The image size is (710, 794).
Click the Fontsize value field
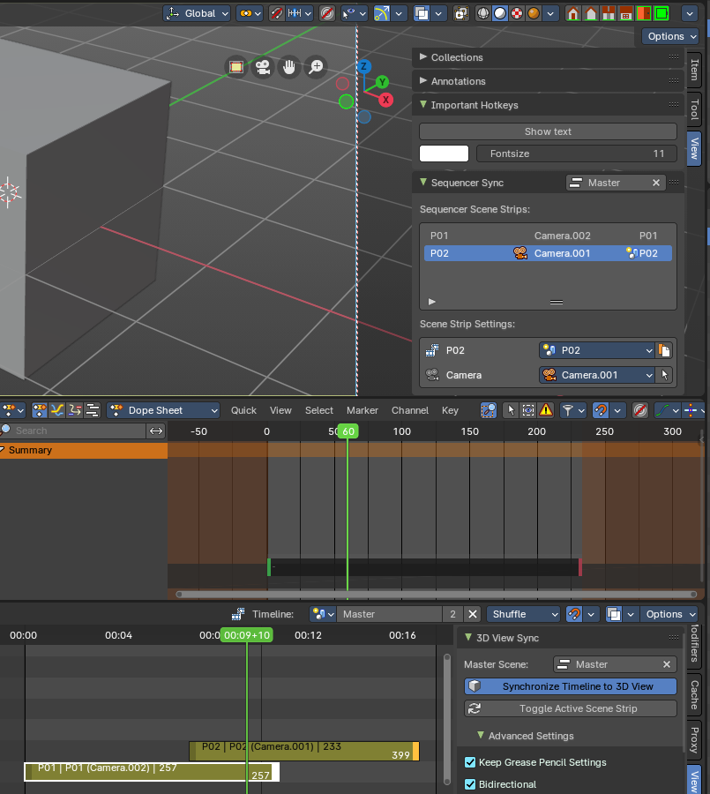click(x=576, y=154)
